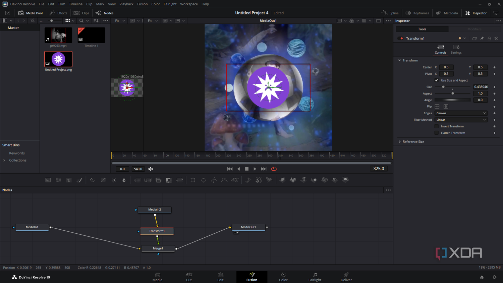Click the search icon in Media Pool
The width and height of the screenshot is (503, 283).
pyautogui.click(x=81, y=21)
